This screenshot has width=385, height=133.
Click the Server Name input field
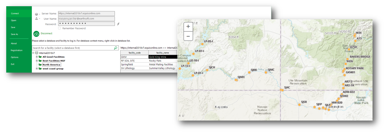86,13
